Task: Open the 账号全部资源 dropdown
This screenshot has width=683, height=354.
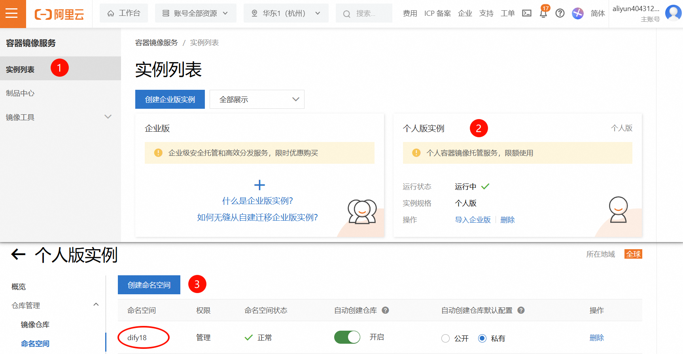Action: click(195, 13)
